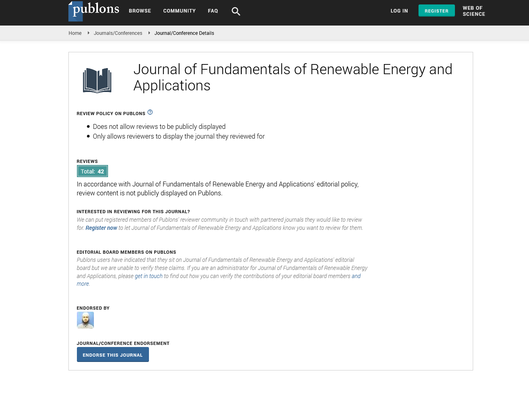Click the Publons logo

coord(94,11)
